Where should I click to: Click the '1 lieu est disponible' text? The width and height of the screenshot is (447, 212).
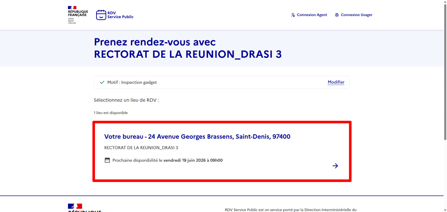click(x=111, y=113)
